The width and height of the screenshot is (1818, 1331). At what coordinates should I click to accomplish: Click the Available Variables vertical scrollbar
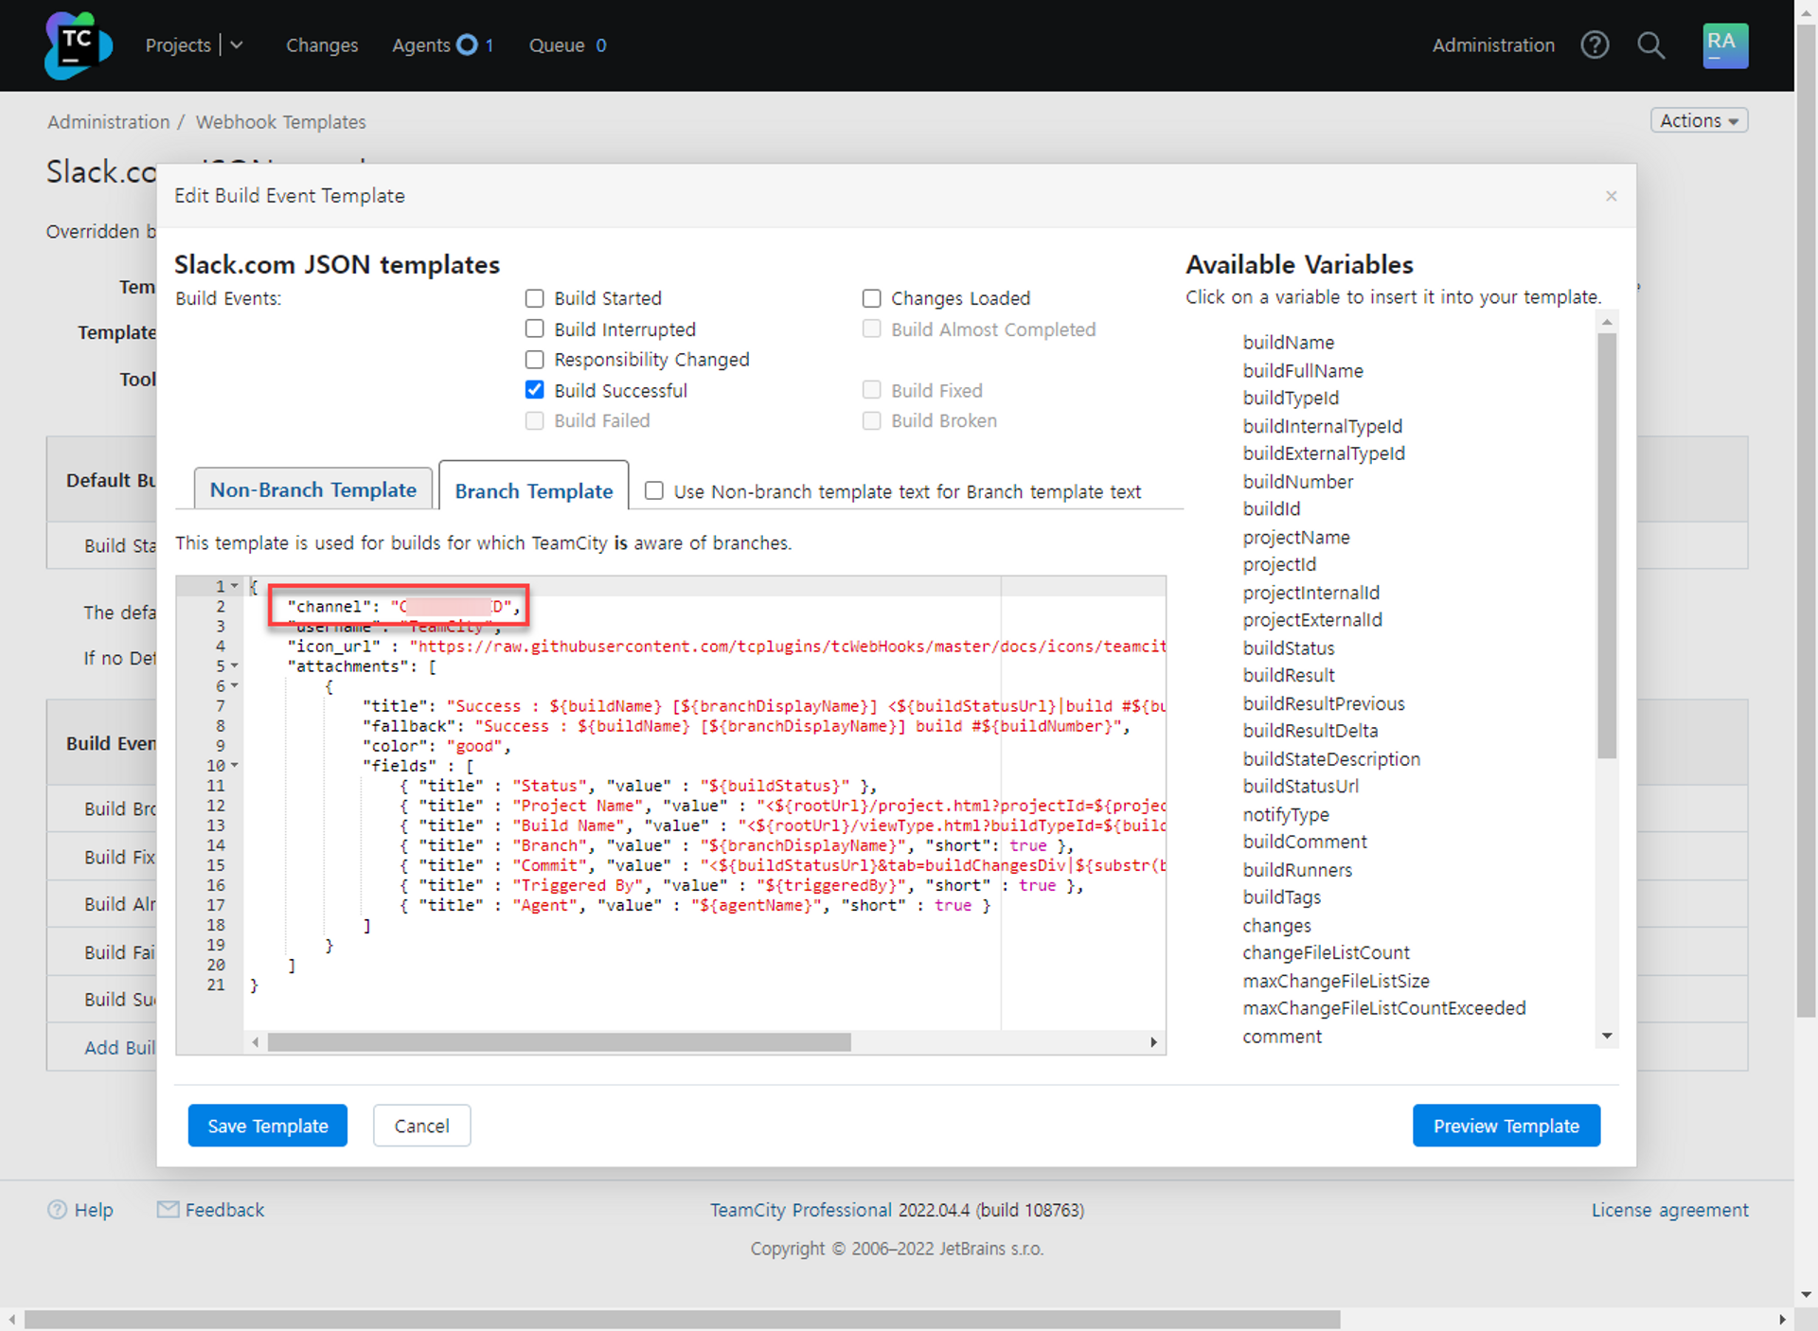tap(1607, 545)
